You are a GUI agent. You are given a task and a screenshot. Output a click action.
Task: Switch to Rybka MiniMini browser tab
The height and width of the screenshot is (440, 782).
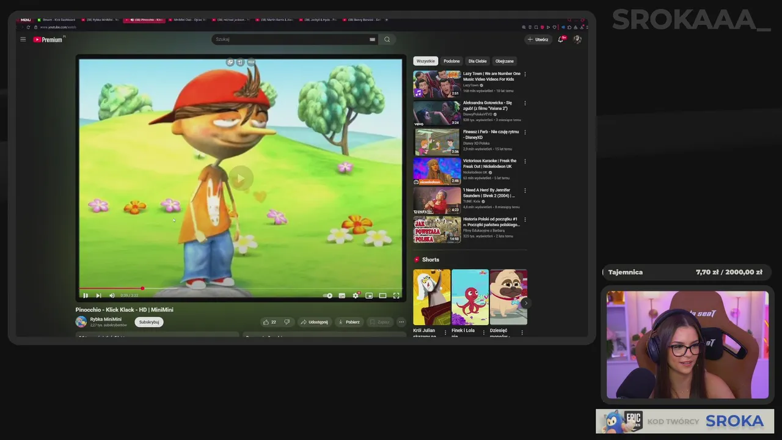[x=100, y=20]
